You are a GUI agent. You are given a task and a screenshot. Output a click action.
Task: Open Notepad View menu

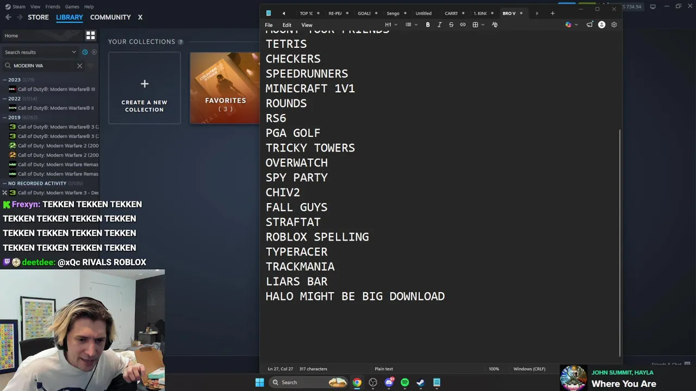tap(307, 25)
